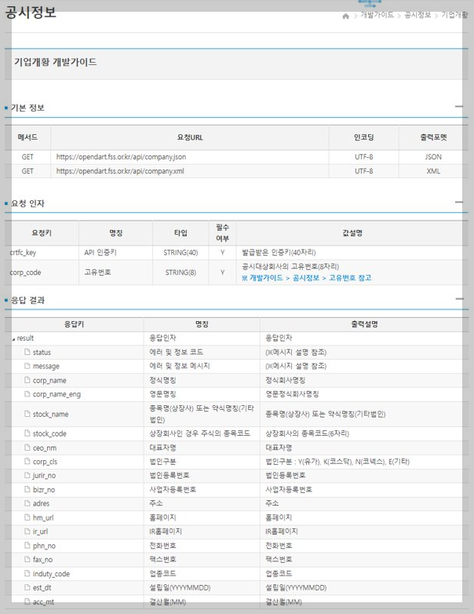Select the stock_name tree item
The width and height of the screenshot is (474, 614).
coord(50,414)
